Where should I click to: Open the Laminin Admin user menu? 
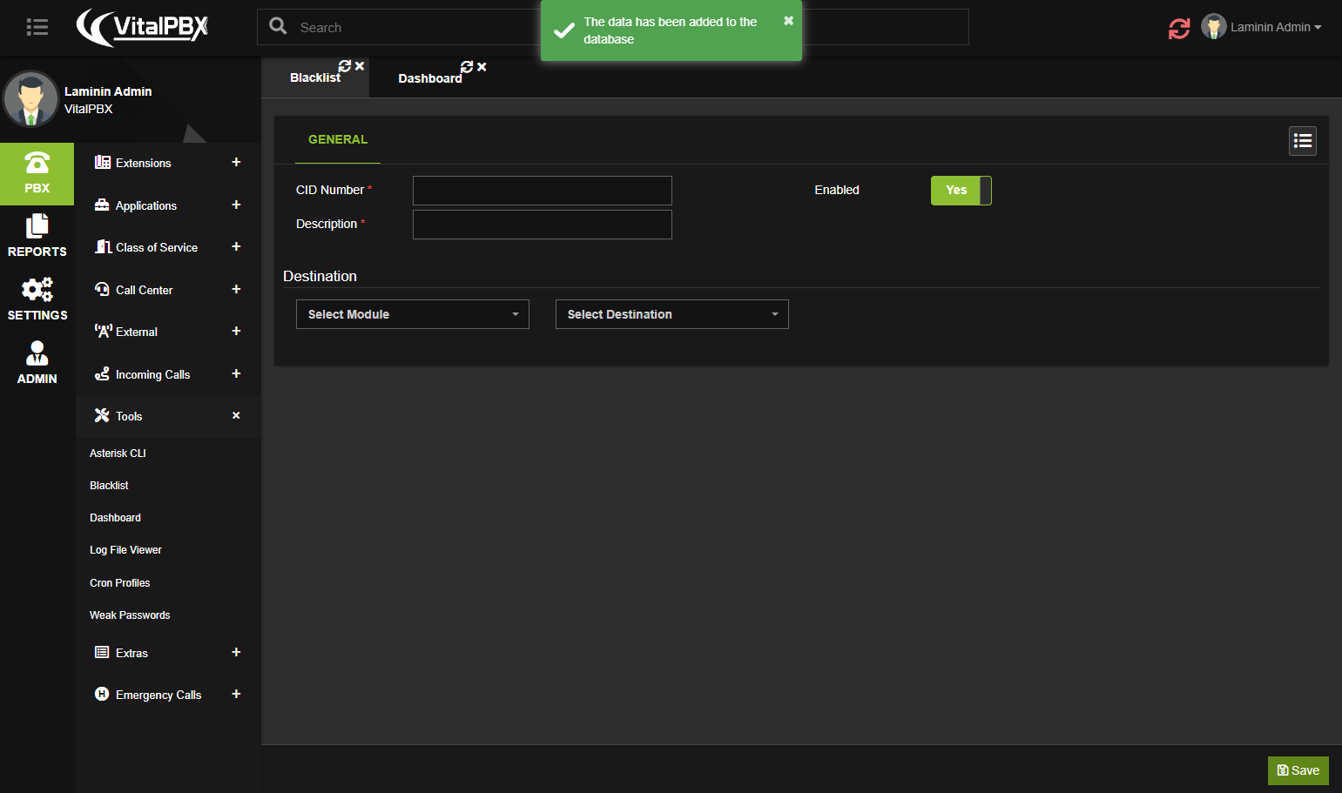click(x=1262, y=27)
